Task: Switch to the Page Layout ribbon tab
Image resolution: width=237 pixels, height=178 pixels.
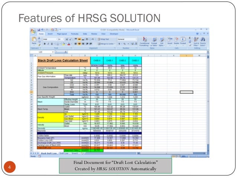Action: pos(62,34)
